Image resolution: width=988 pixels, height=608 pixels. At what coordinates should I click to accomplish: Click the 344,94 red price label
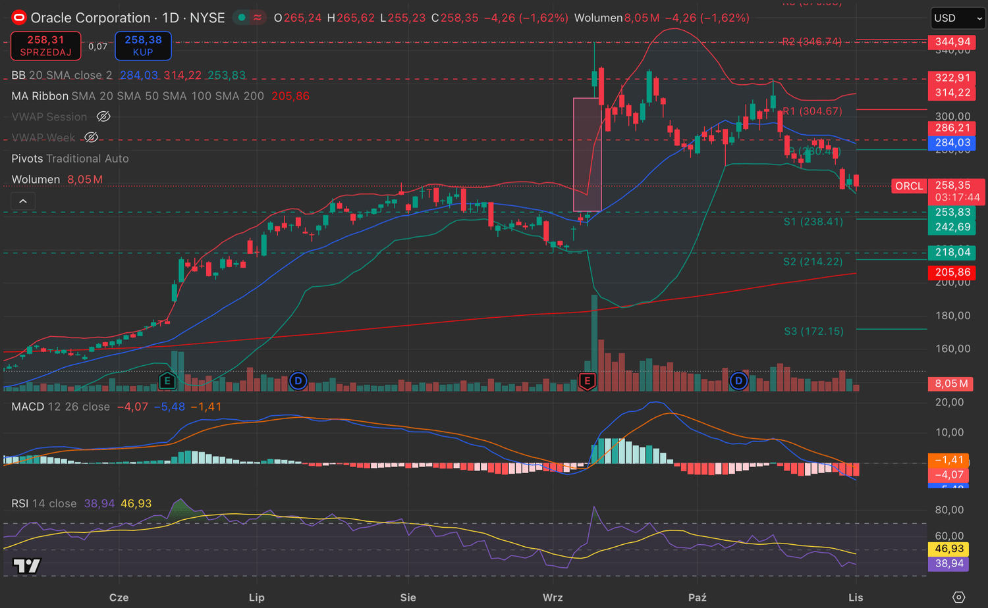click(952, 41)
